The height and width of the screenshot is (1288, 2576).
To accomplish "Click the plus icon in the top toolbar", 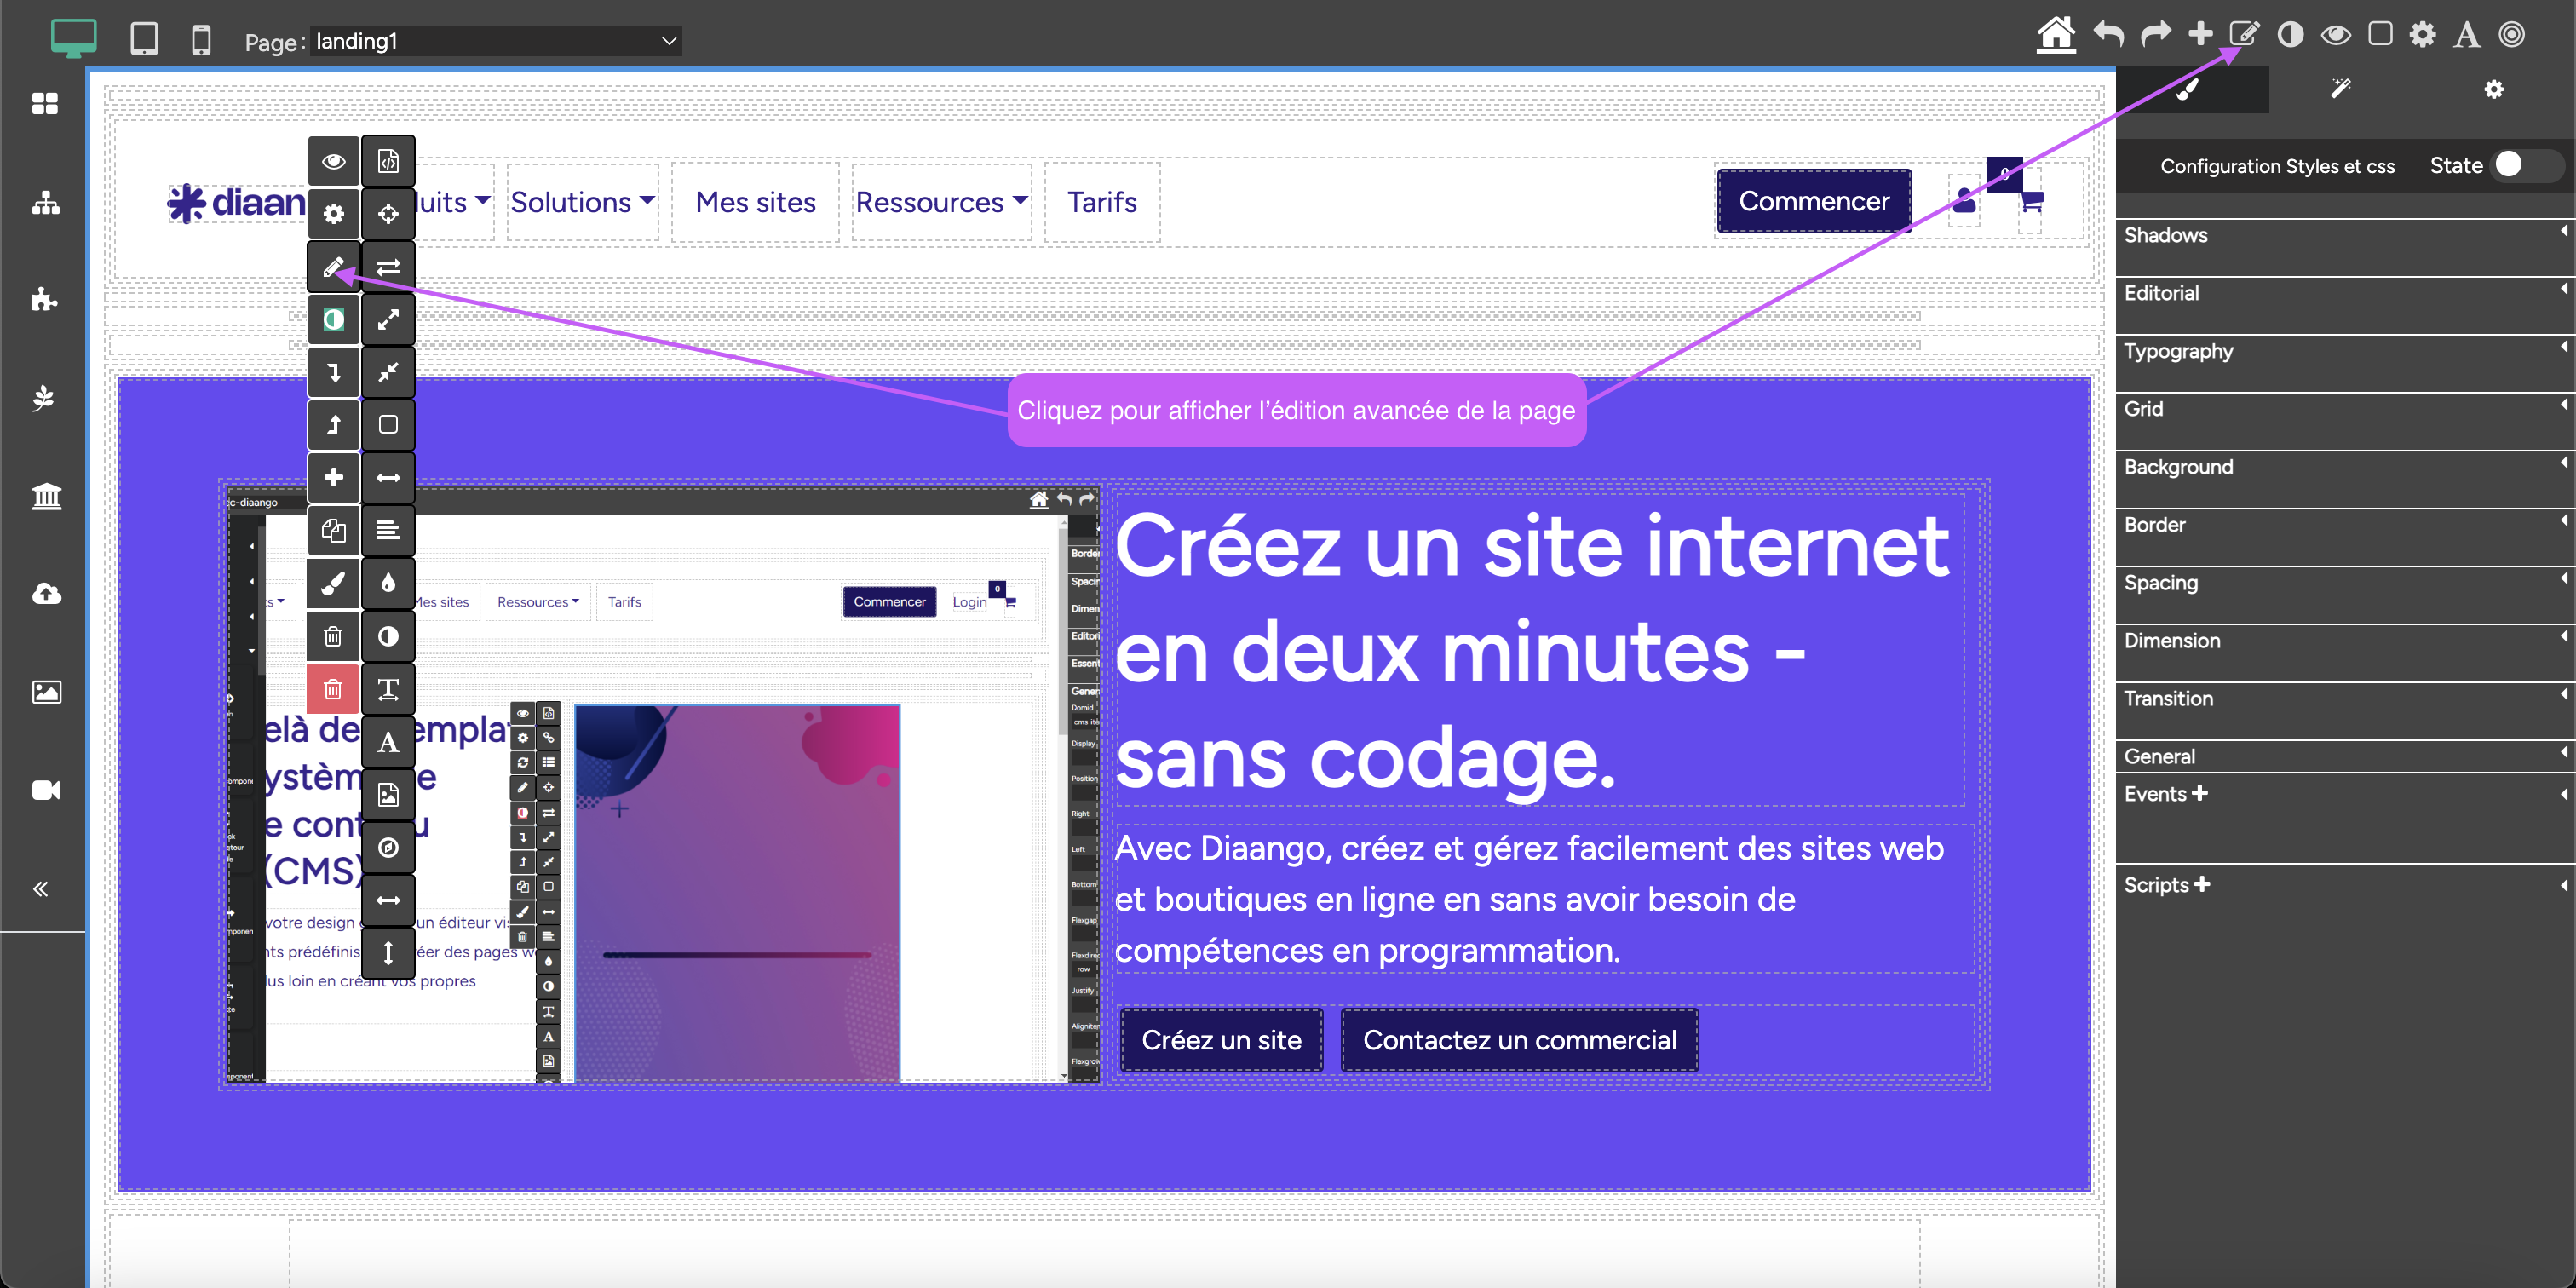I will [x=2200, y=34].
